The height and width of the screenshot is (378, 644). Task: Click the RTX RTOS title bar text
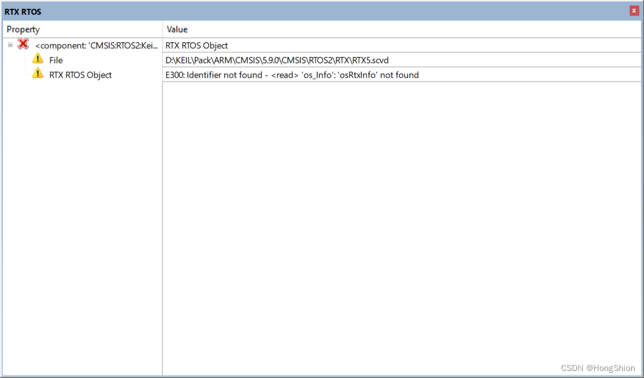pos(23,12)
